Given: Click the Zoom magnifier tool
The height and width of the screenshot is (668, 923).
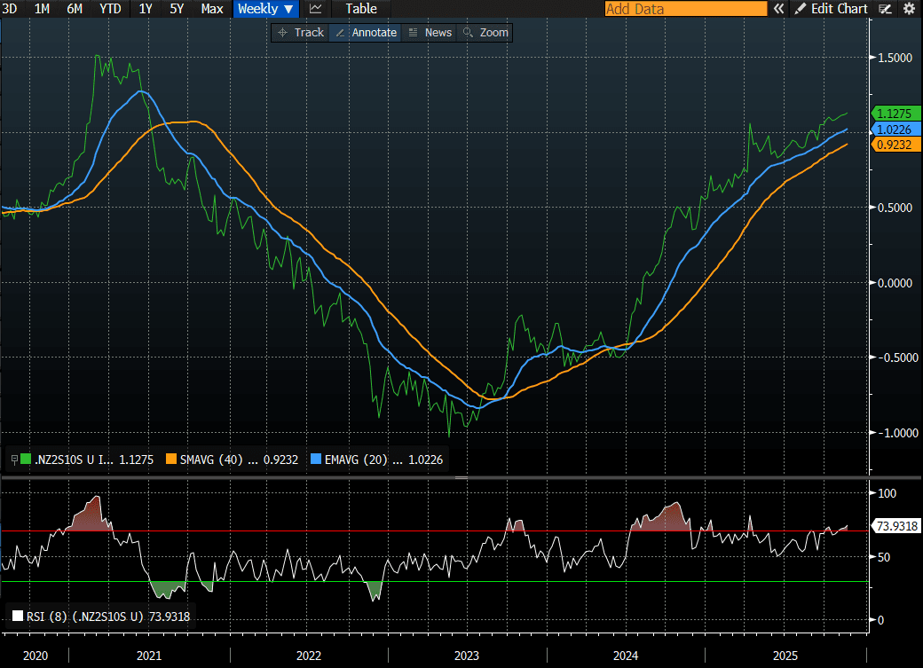Looking at the screenshot, I should click(486, 33).
